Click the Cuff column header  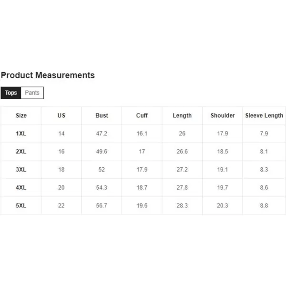(142, 115)
